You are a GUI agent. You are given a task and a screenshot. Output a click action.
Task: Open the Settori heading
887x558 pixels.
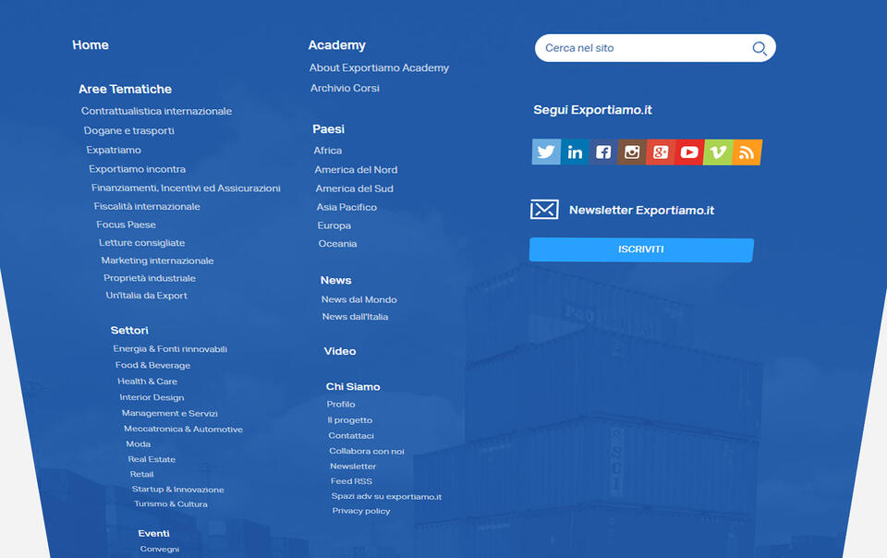pos(129,330)
